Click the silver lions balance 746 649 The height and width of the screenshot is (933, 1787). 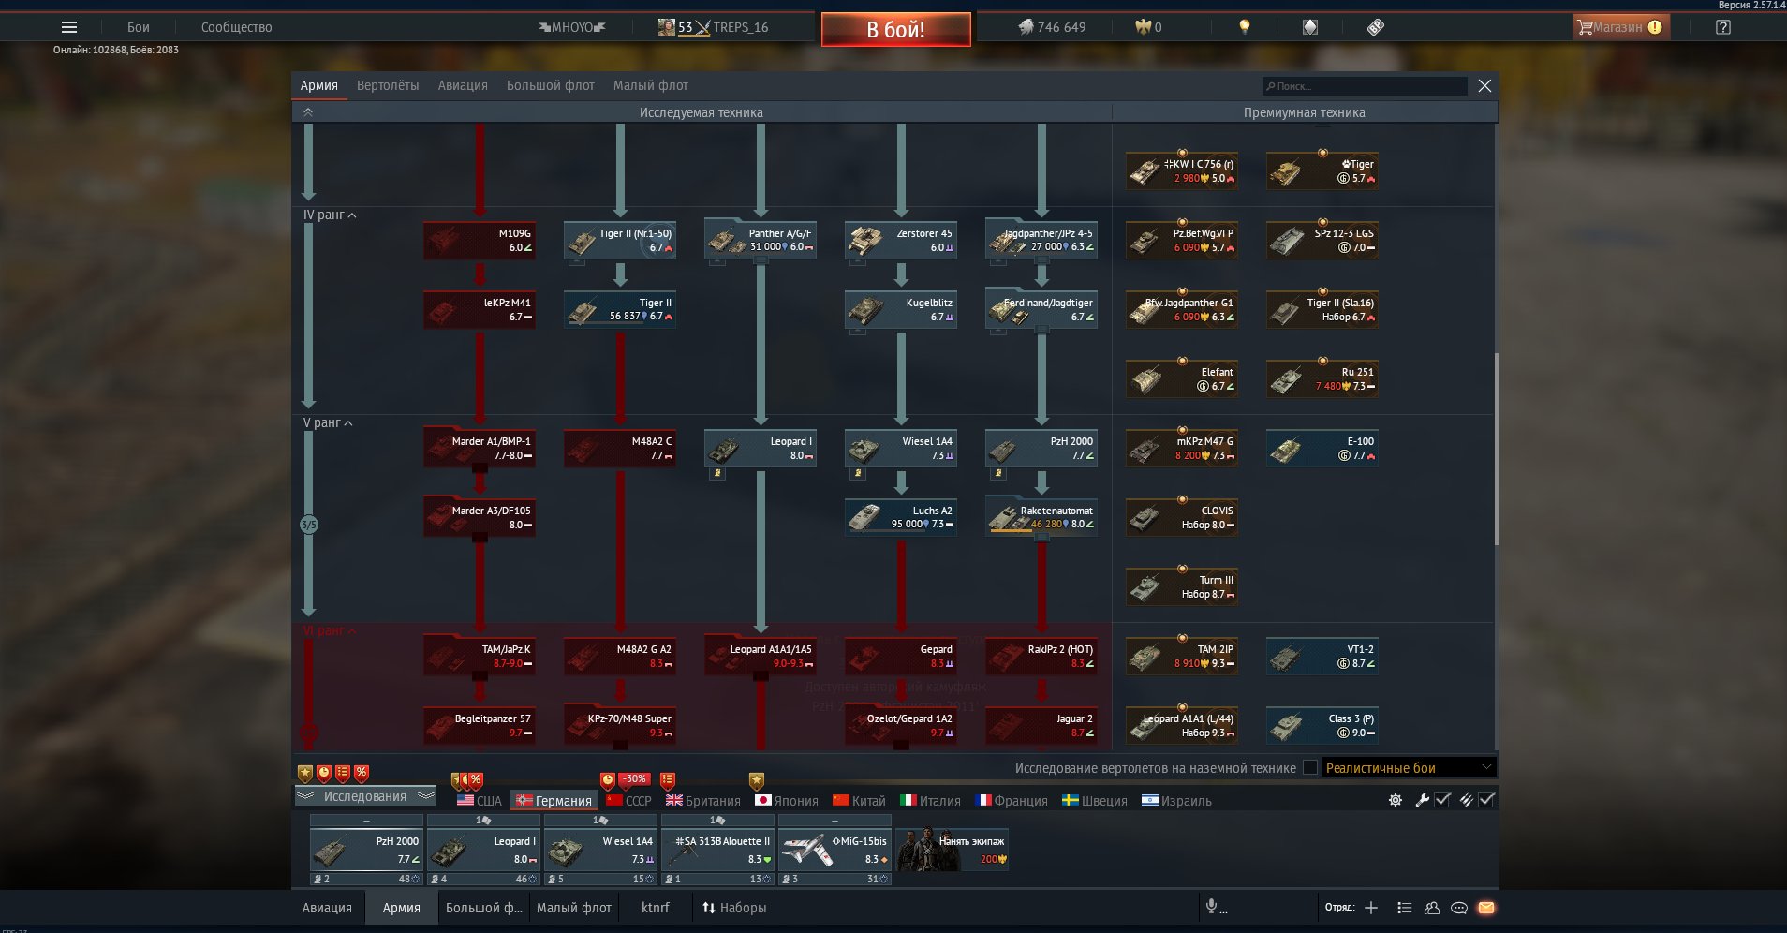tap(1052, 27)
